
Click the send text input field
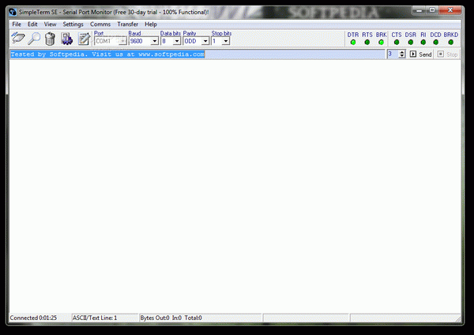pos(197,54)
